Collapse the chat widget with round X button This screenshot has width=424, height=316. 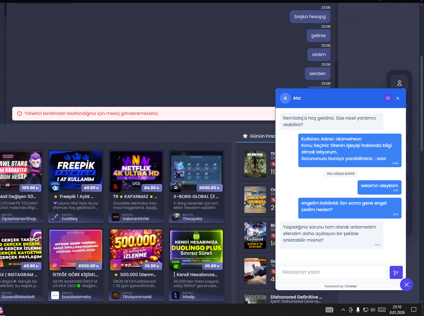[407, 285]
